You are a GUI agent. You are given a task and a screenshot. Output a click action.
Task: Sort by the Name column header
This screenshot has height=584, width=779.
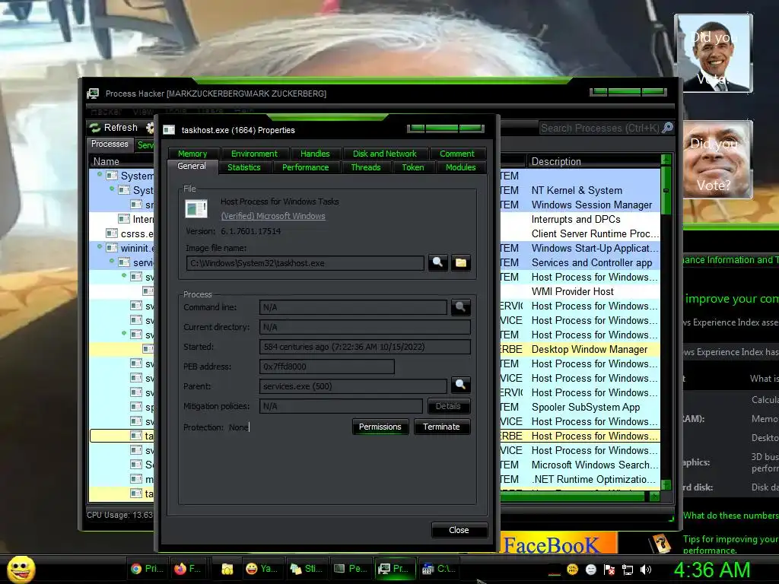point(121,161)
